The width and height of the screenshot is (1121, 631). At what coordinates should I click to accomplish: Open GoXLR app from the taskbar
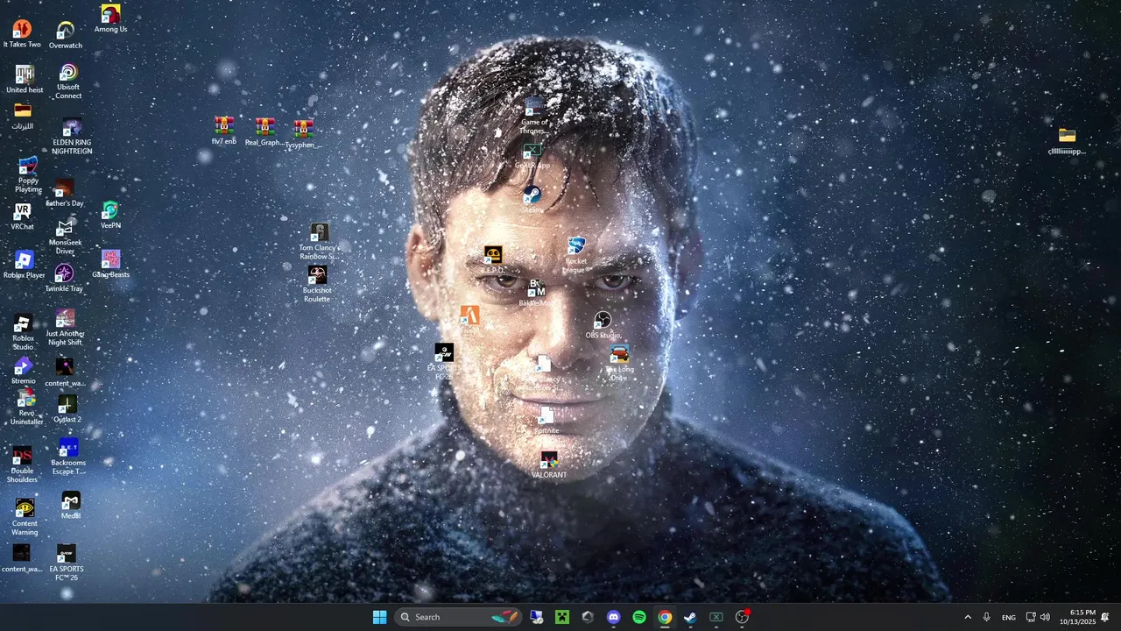[716, 617]
